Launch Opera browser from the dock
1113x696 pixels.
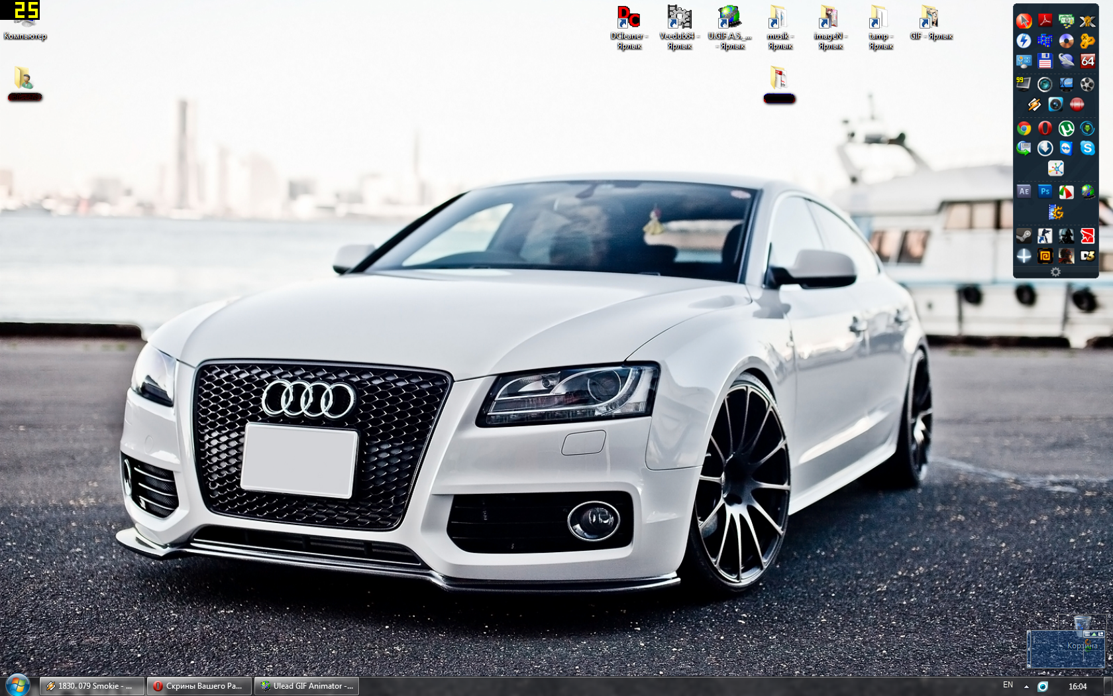(x=1045, y=128)
